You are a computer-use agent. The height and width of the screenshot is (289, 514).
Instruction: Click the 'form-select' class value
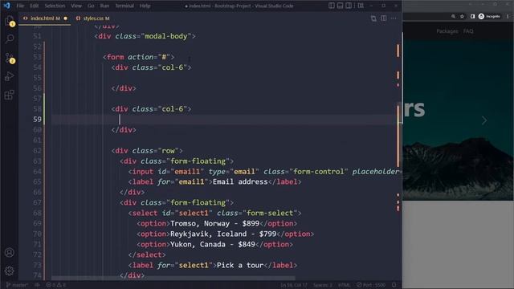click(x=270, y=213)
